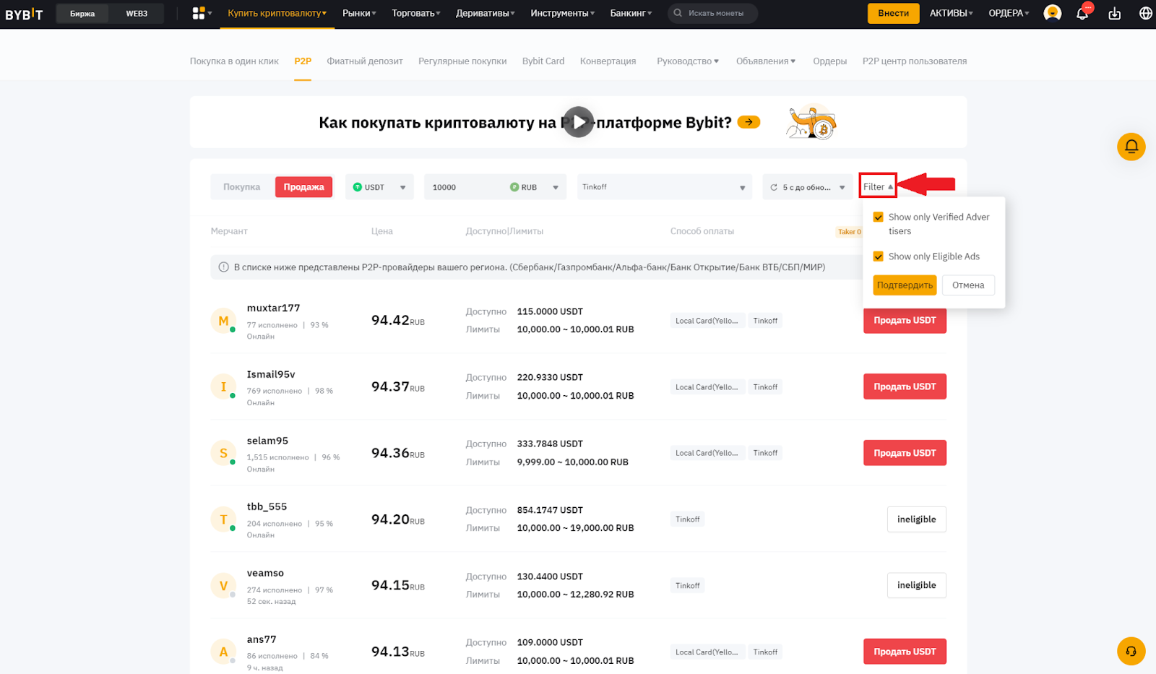Open the user profile avatar
1156x674 pixels.
pyautogui.click(x=1053, y=13)
